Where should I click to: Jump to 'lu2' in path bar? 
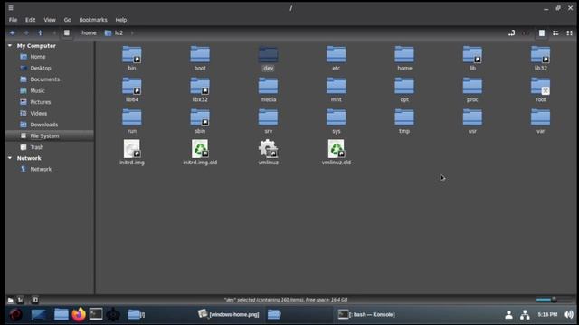114,32
